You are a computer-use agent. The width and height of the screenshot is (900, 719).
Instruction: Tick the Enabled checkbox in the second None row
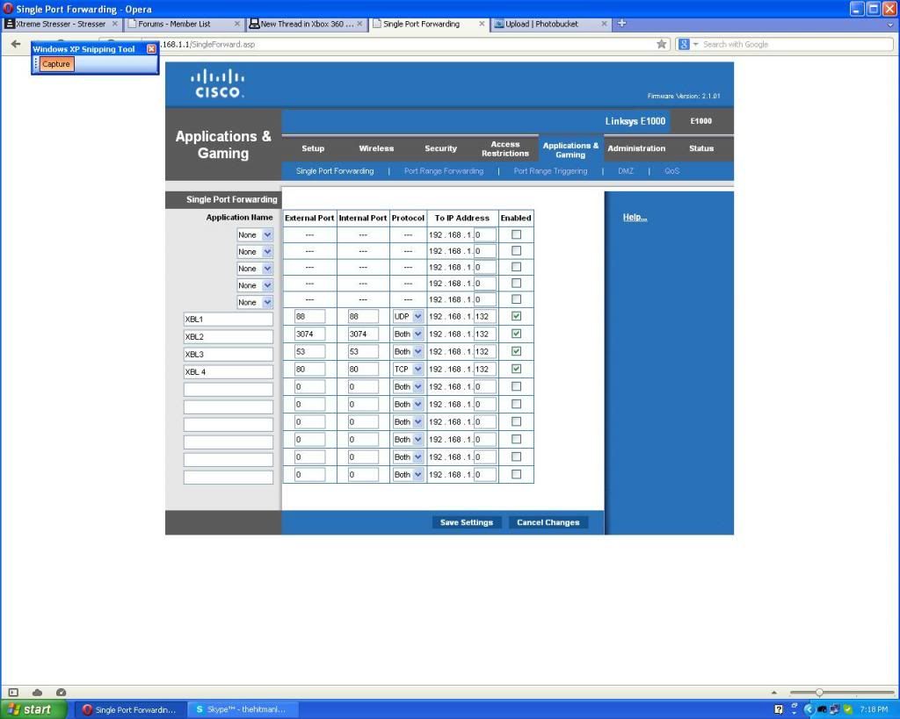[x=516, y=250]
